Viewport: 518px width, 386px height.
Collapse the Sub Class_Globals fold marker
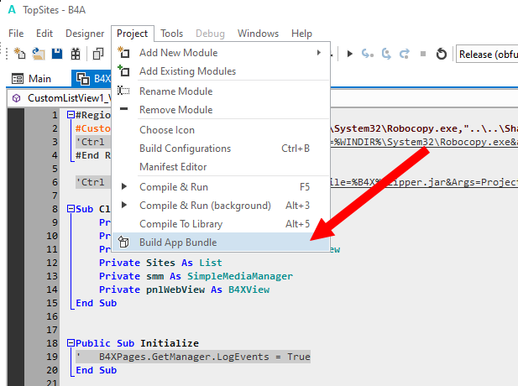(71, 209)
